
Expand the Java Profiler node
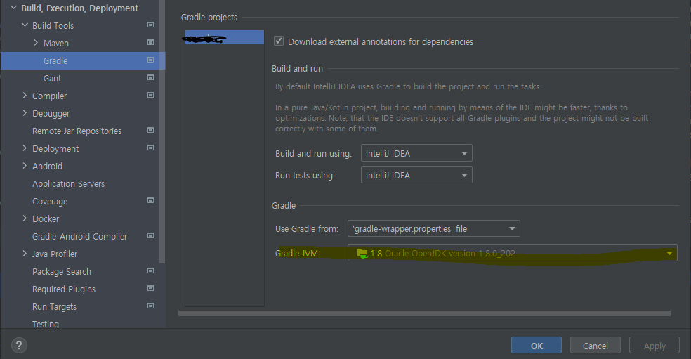pos(25,254)
